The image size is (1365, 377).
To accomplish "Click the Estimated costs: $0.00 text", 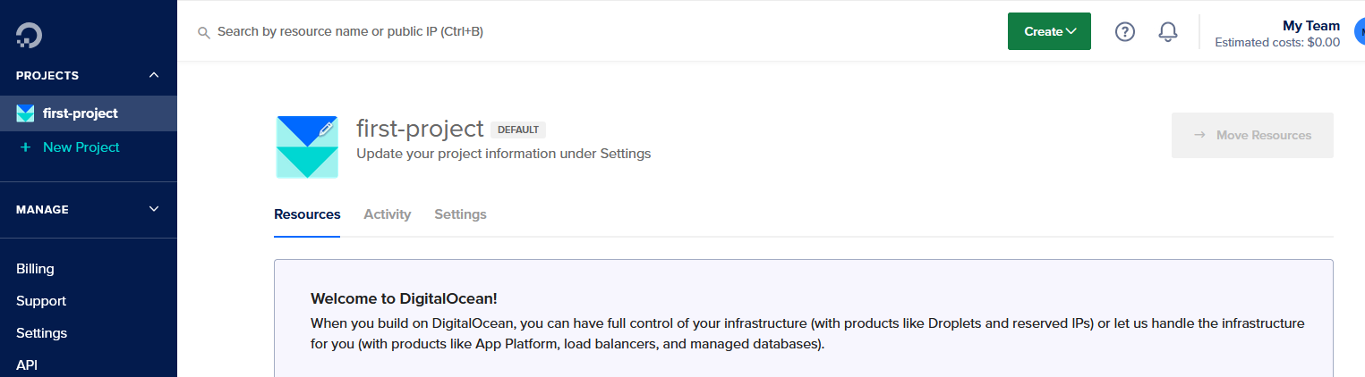I will (x=1277, y=42).
